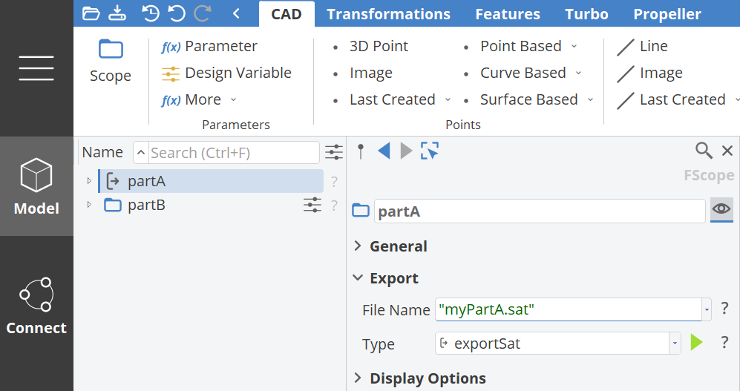Close the object editor panel

click(x=727, y=151)
